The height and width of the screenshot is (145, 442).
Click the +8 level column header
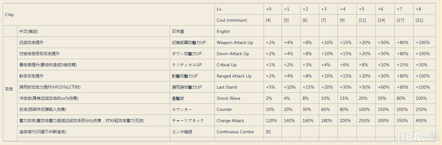tap(419, 9)
